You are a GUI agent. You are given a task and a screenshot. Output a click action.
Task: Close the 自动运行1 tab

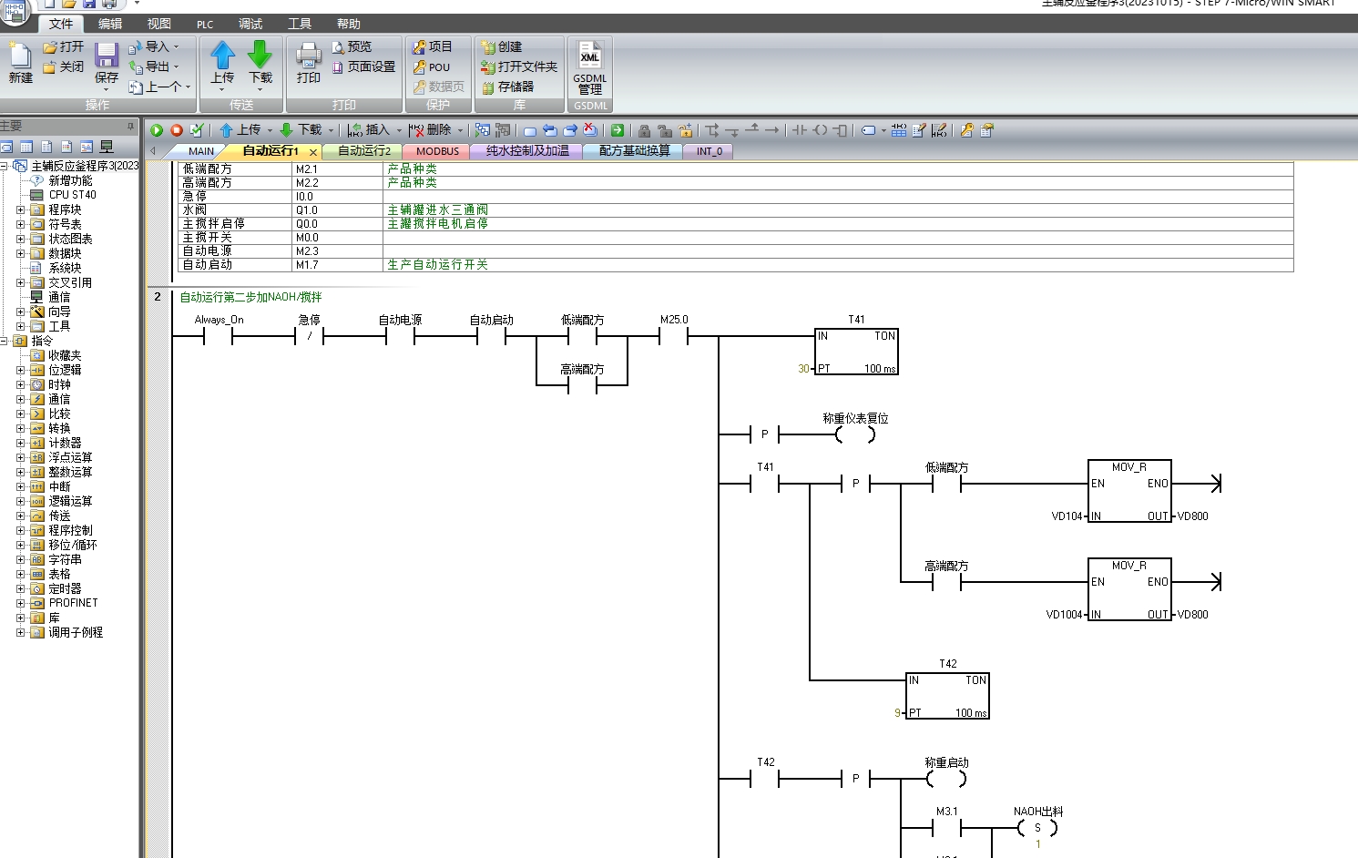coord(313,152)
